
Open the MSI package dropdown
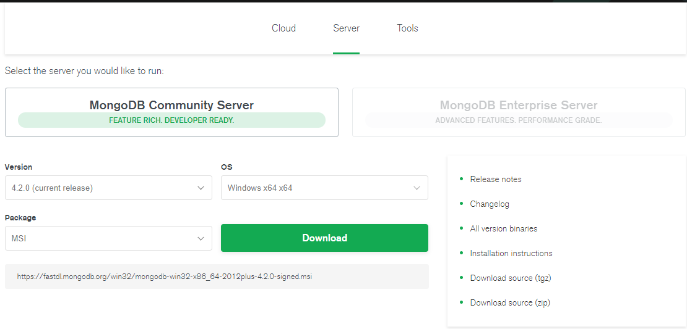(109, 238)
